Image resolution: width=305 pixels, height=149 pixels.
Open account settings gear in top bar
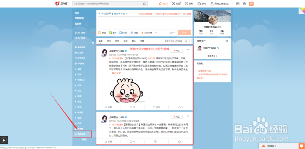pyautogui.click(x=245, y=4)
